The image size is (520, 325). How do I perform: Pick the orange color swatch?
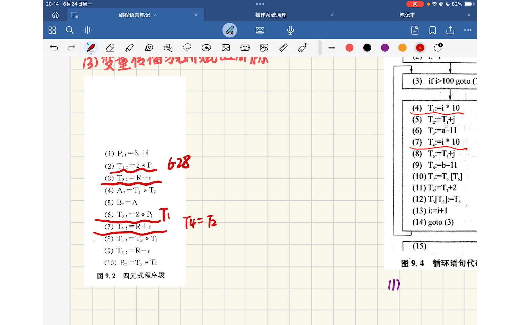pos(403,48)
